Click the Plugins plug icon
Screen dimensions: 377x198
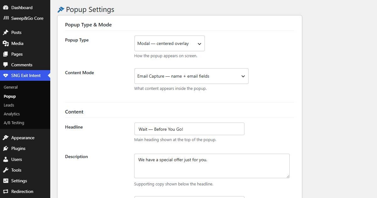coord(6,148)
